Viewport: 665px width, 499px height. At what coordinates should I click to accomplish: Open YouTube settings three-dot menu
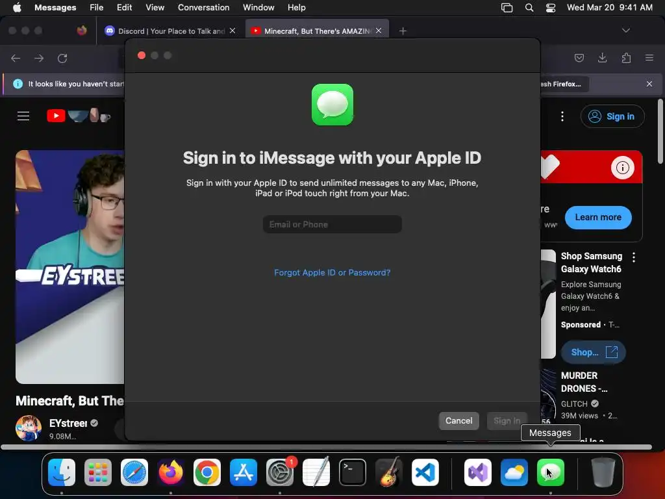562,116
